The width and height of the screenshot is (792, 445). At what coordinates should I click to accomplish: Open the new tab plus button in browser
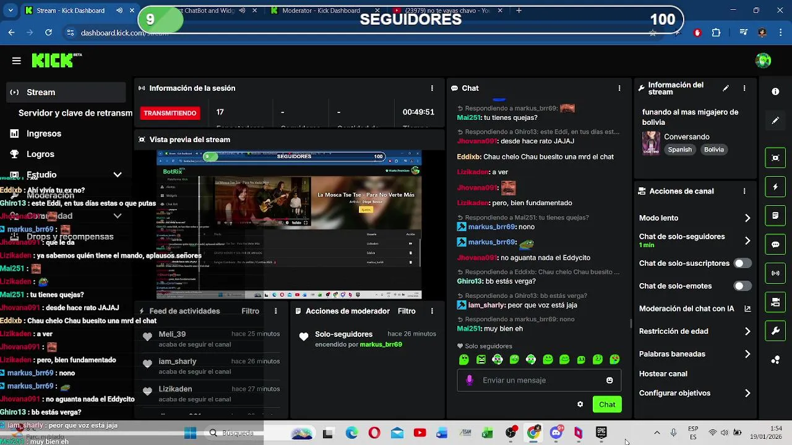tap(519, 11)
